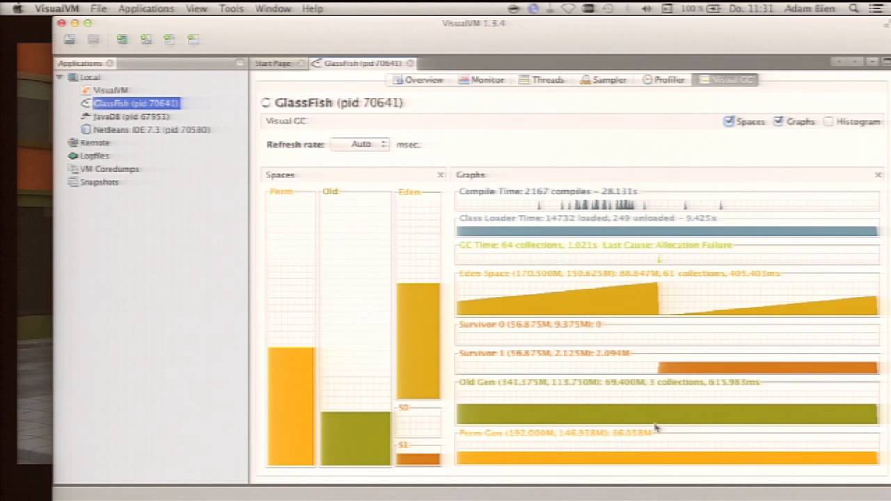Viewport: 891px width, 501px height.
Task: Open the File menu
Action: (98, 8)
